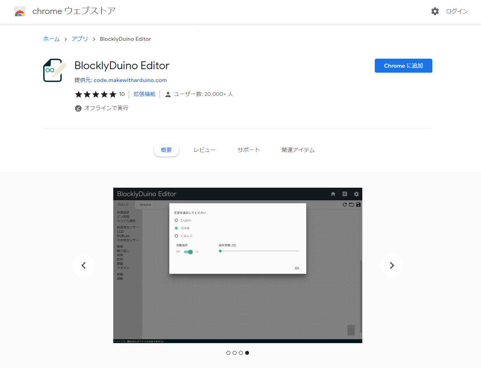Click 初期設定 in the preview block list

coord(123,212)
